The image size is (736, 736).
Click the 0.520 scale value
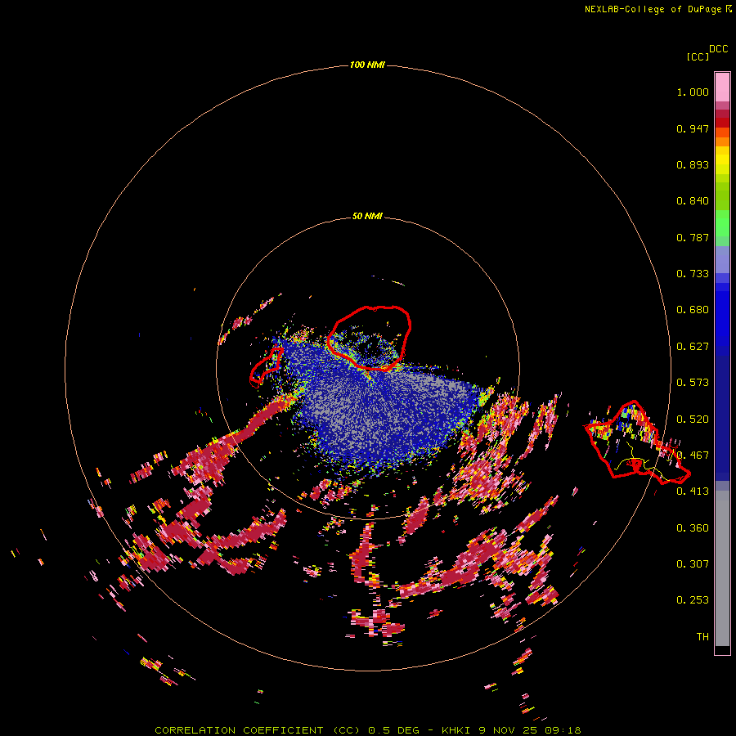693,419
